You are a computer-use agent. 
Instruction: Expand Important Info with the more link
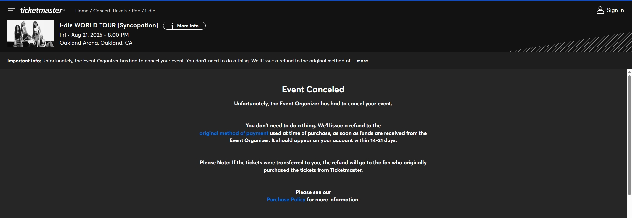[x=362, y=61]
